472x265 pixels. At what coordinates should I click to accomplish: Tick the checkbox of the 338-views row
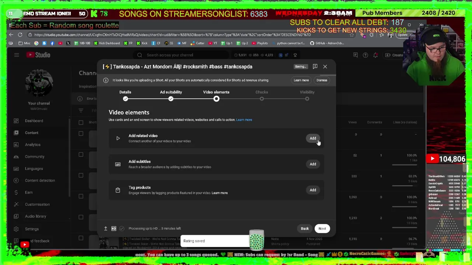tap(81, 176)
